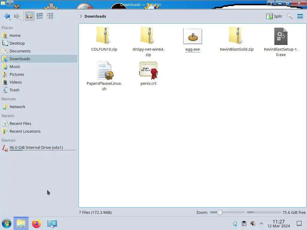Click the Split view button
The image size is (307, 230).
[274, 16]
